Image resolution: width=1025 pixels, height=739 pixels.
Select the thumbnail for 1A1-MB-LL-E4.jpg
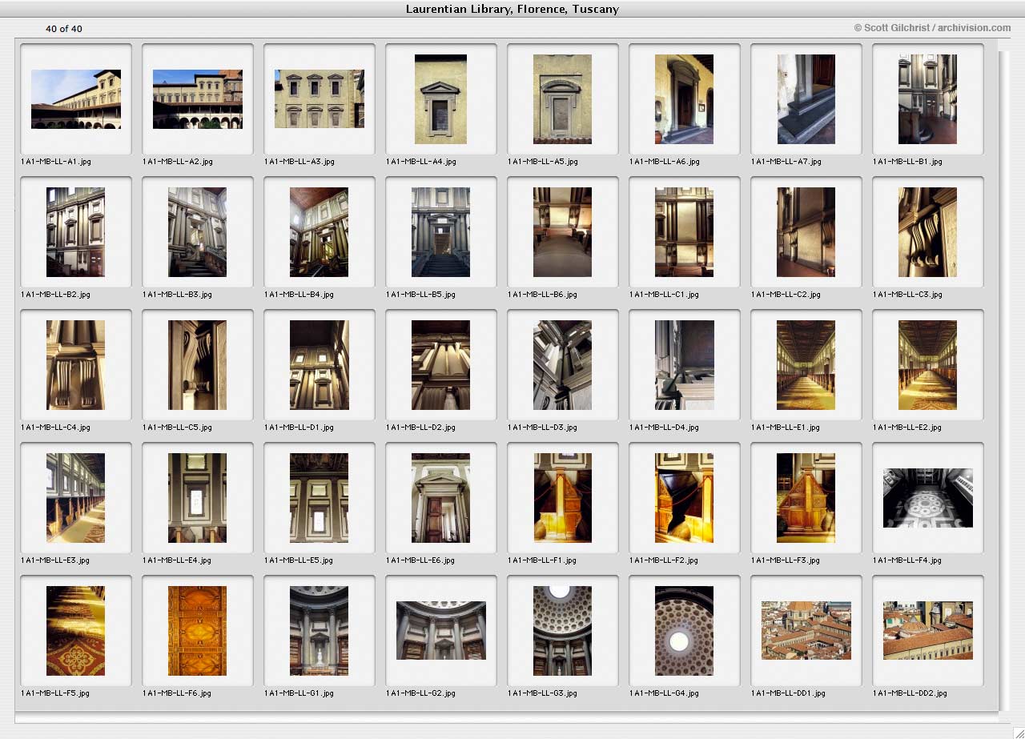click(198, 498)
